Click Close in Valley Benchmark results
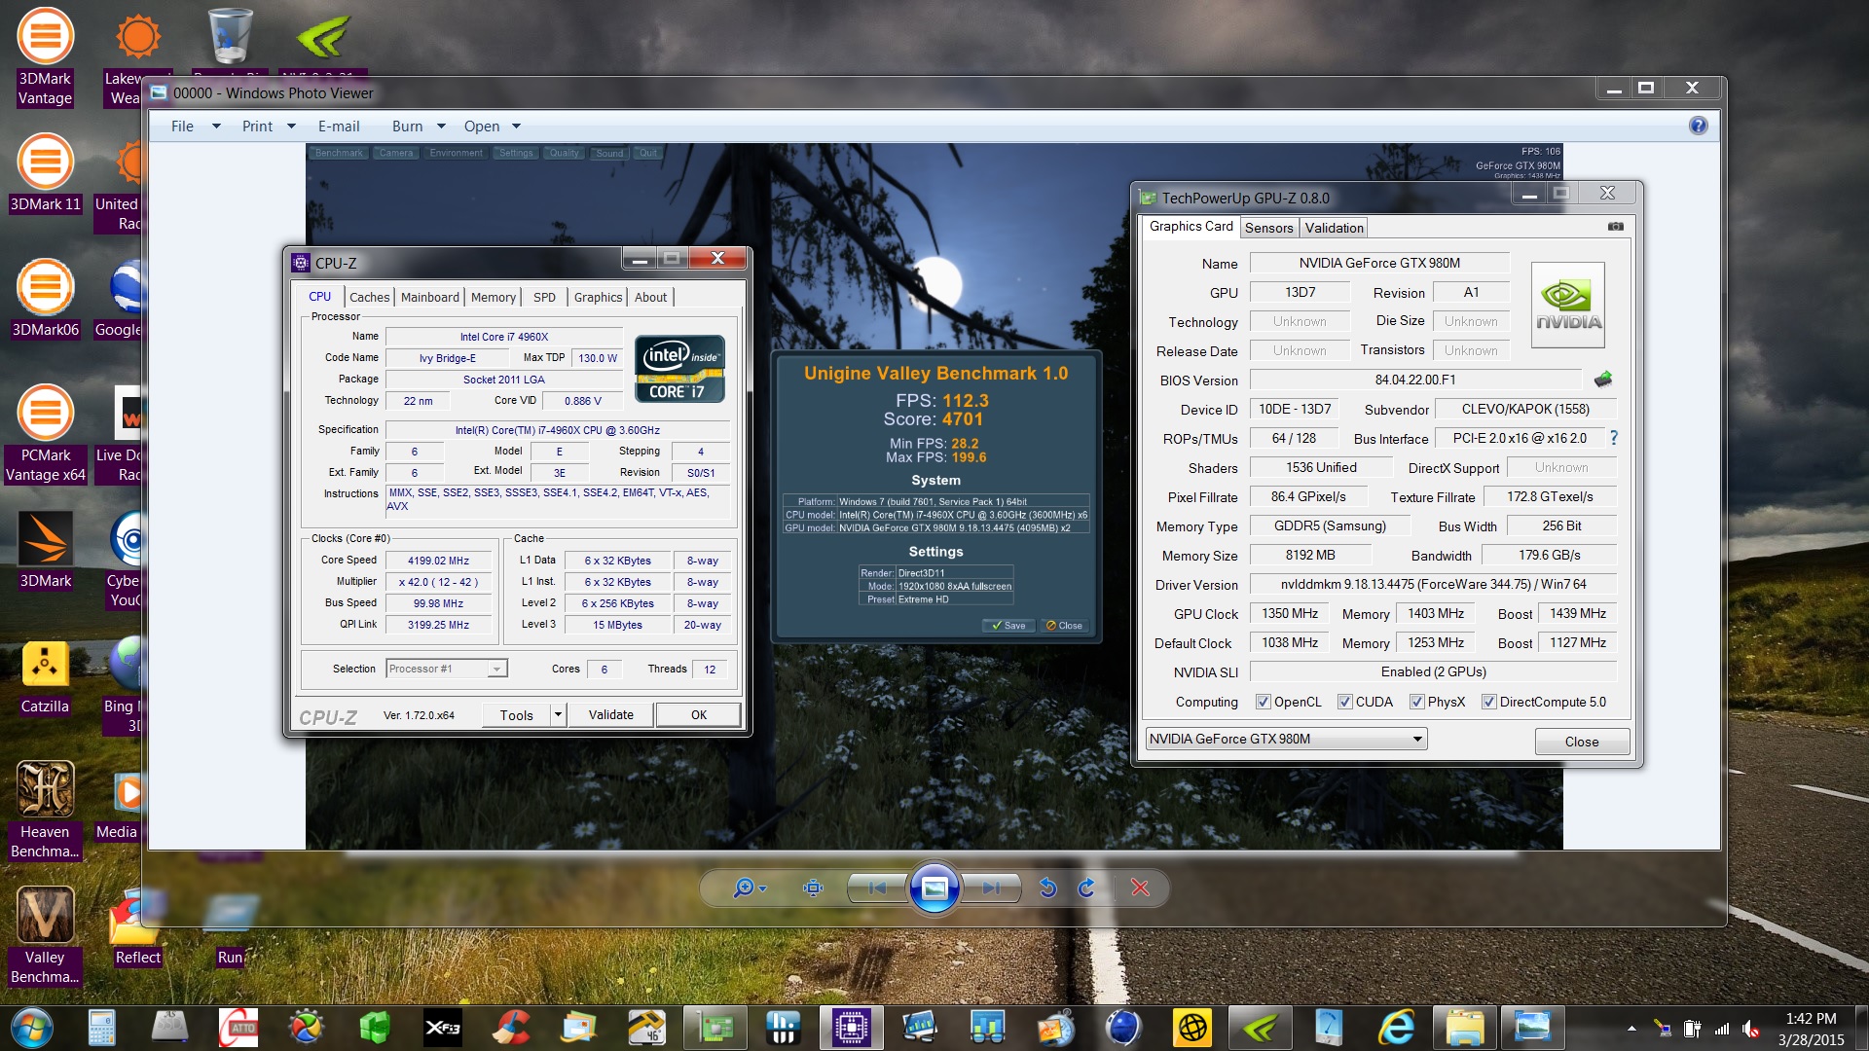The image size is (1869, 1051). click(x=1064, y=626)
